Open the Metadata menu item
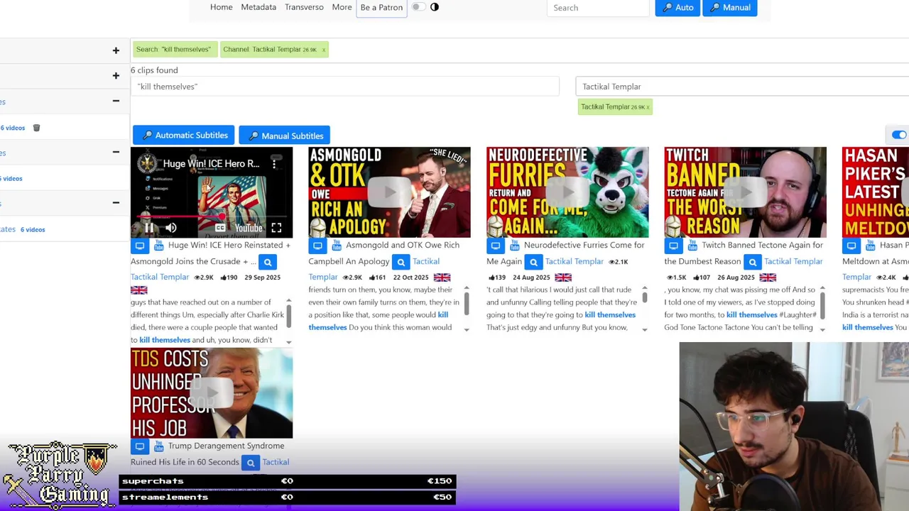Image resolution: width=909 pixels, height=511 pixels. pos(258,7)
